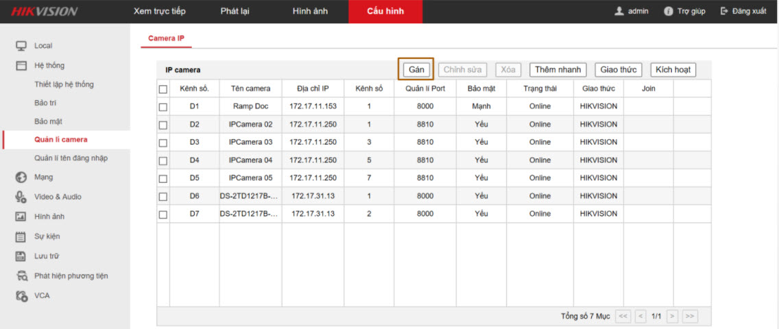Click the Sự kiện calendar icon

click(21, 236)
